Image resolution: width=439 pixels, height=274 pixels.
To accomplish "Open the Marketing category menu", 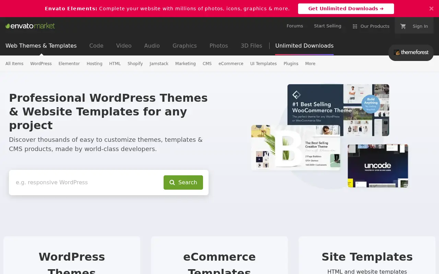I will (x=186, y=64).
